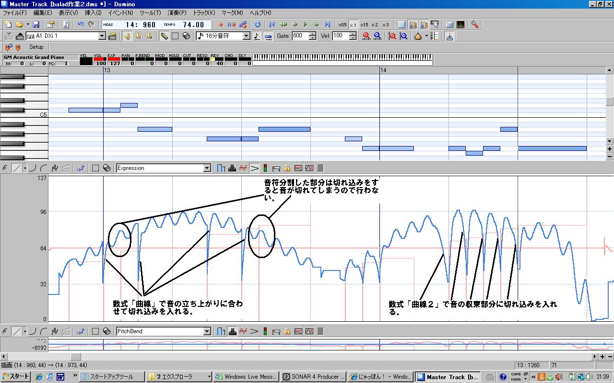Toggle the red sine curve icon in Expression pane
Screen dimensions: 614x383
[243, 168]
